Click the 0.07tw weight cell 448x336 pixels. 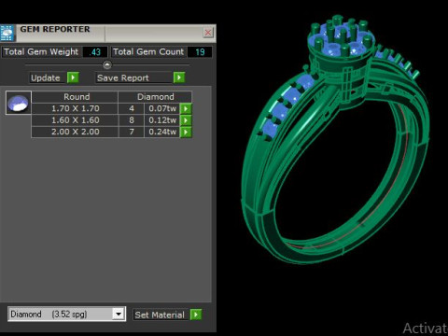click(162, 108)
